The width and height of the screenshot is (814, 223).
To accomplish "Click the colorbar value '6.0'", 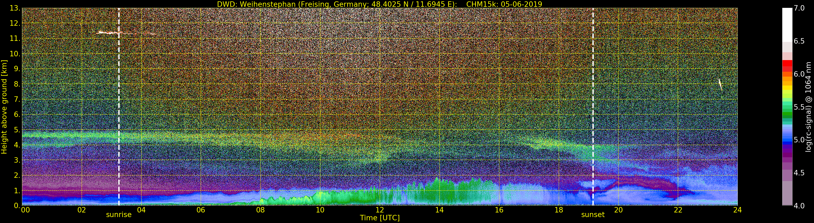I will [799, 74].
